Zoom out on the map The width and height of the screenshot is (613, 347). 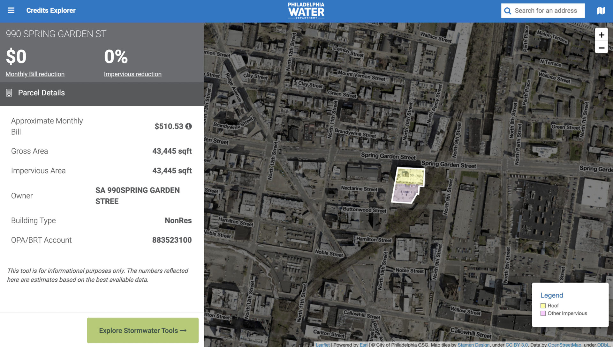coord(601,48)
